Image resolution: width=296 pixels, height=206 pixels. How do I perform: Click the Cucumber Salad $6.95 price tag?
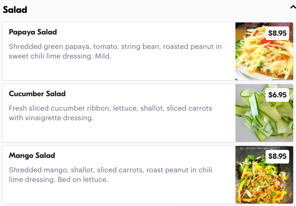278,95
